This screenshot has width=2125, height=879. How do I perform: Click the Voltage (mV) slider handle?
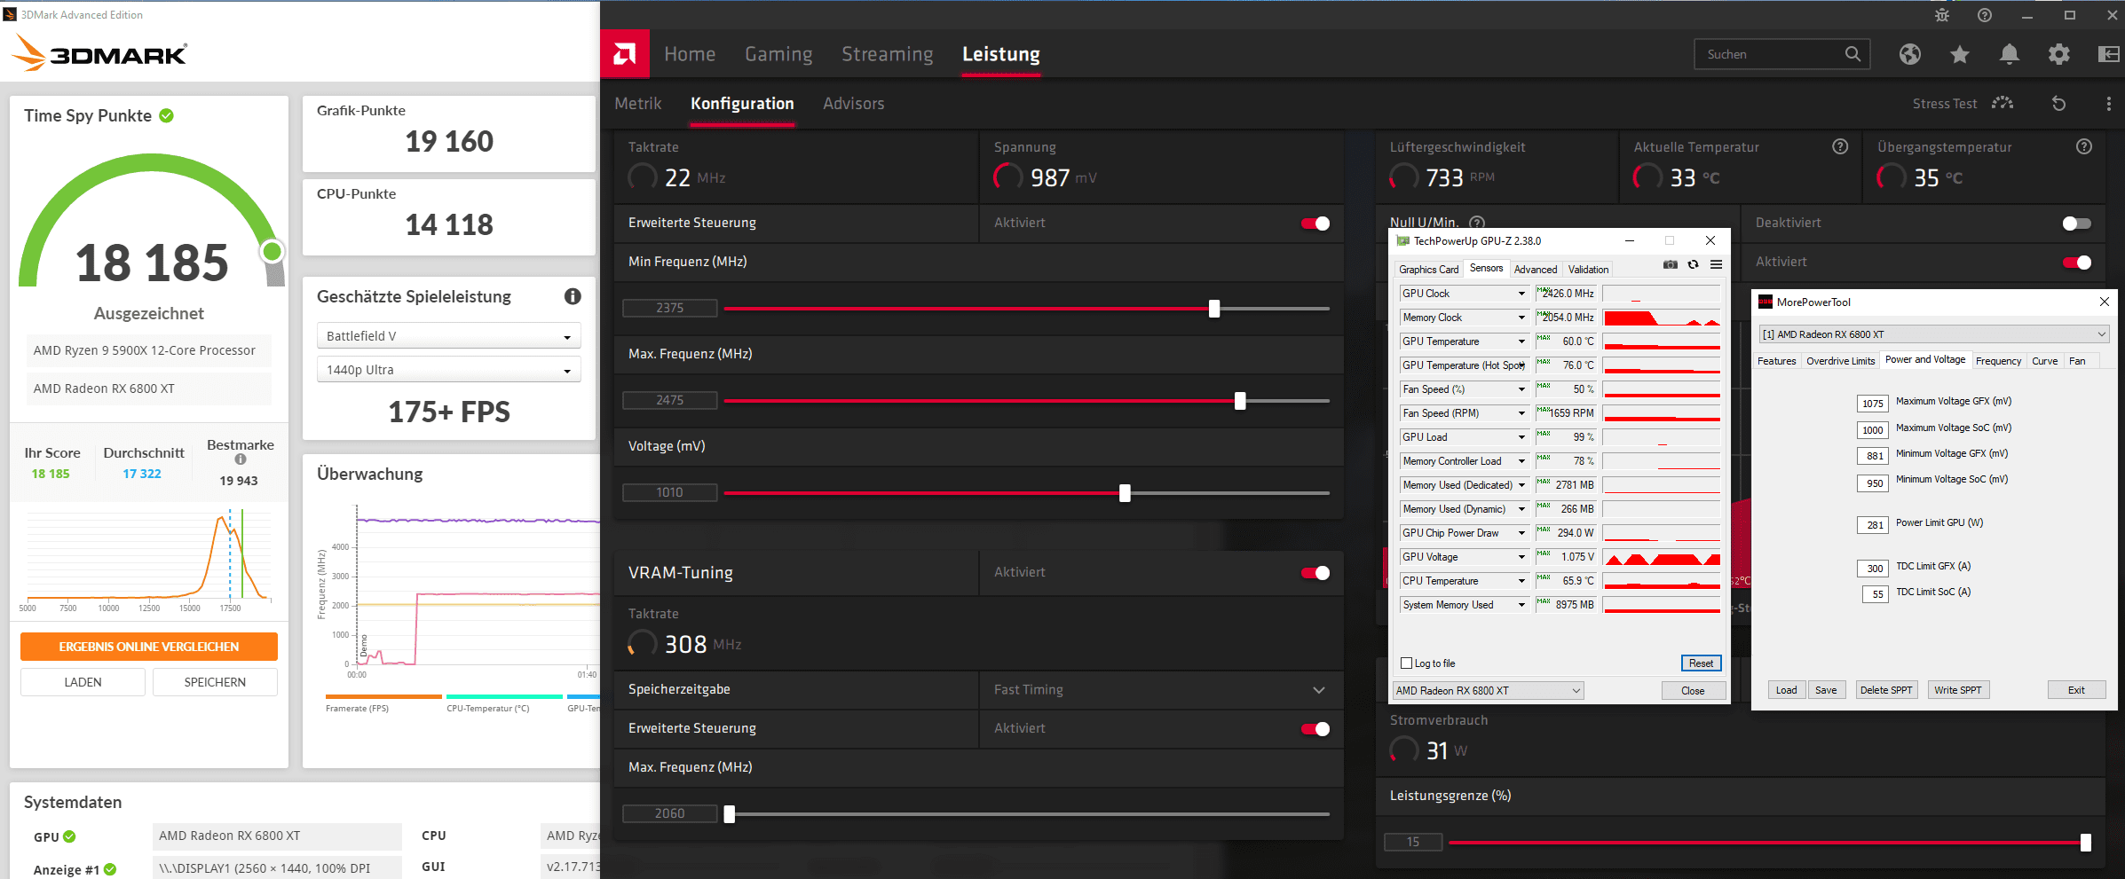[1125, 493]
